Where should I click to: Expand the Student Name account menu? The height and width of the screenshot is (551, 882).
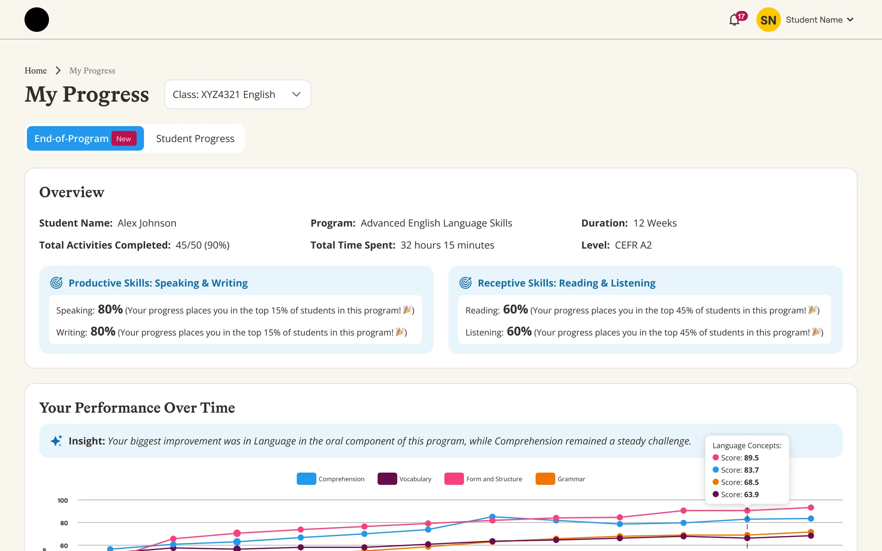819,20
